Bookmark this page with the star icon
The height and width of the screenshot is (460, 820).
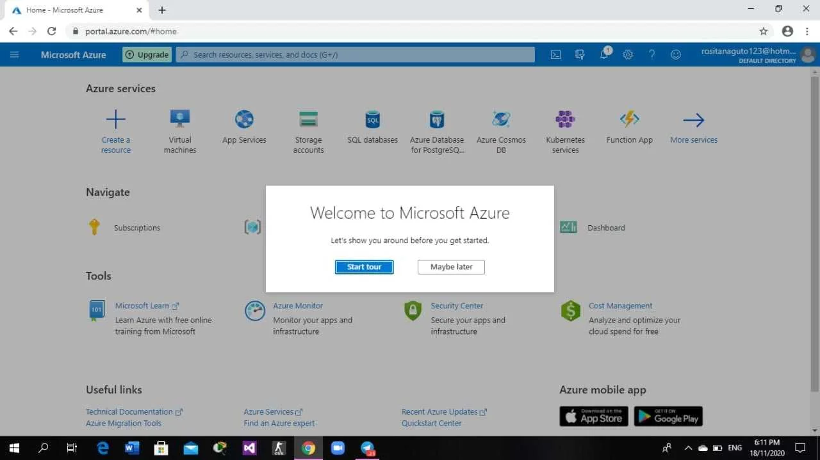pos(764,31)
